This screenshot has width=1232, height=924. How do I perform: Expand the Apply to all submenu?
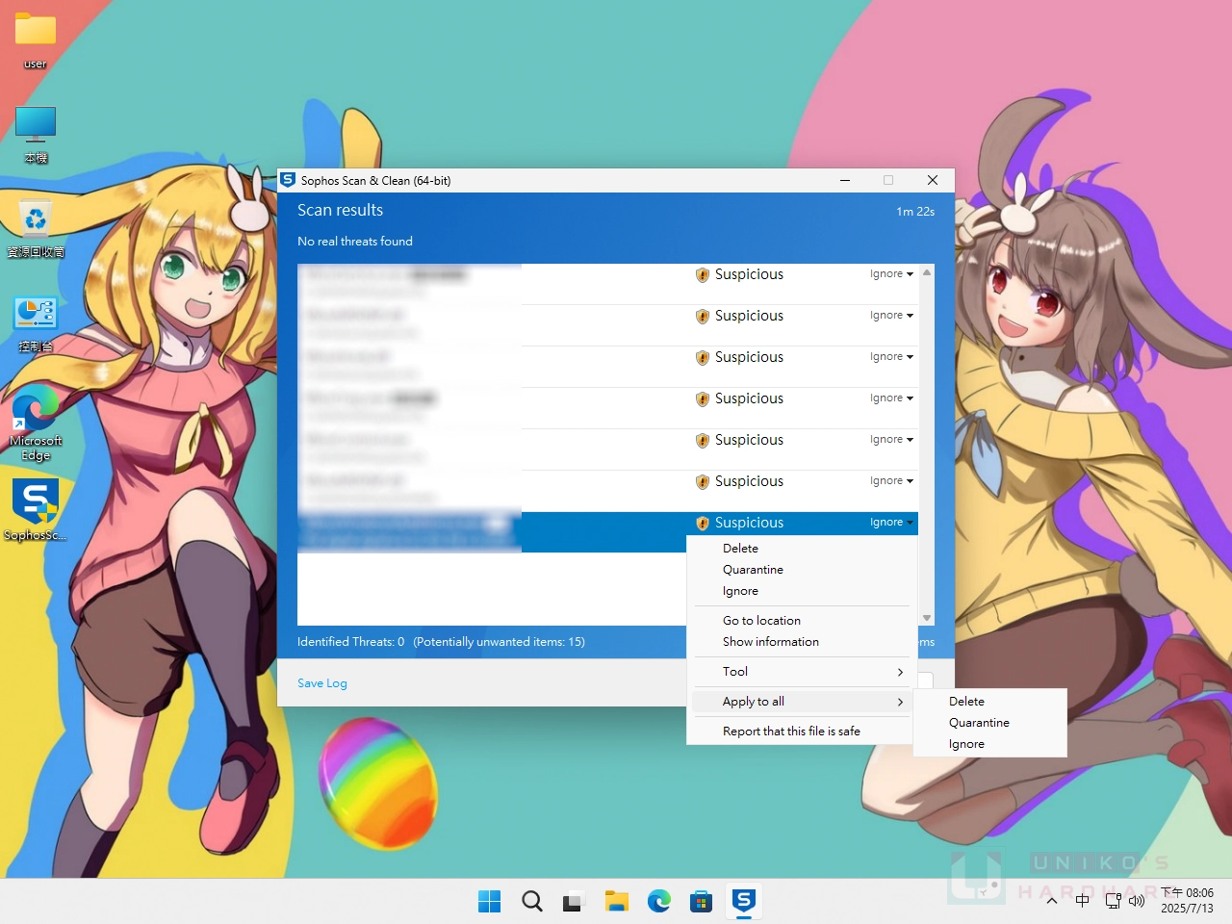[802, 702]
